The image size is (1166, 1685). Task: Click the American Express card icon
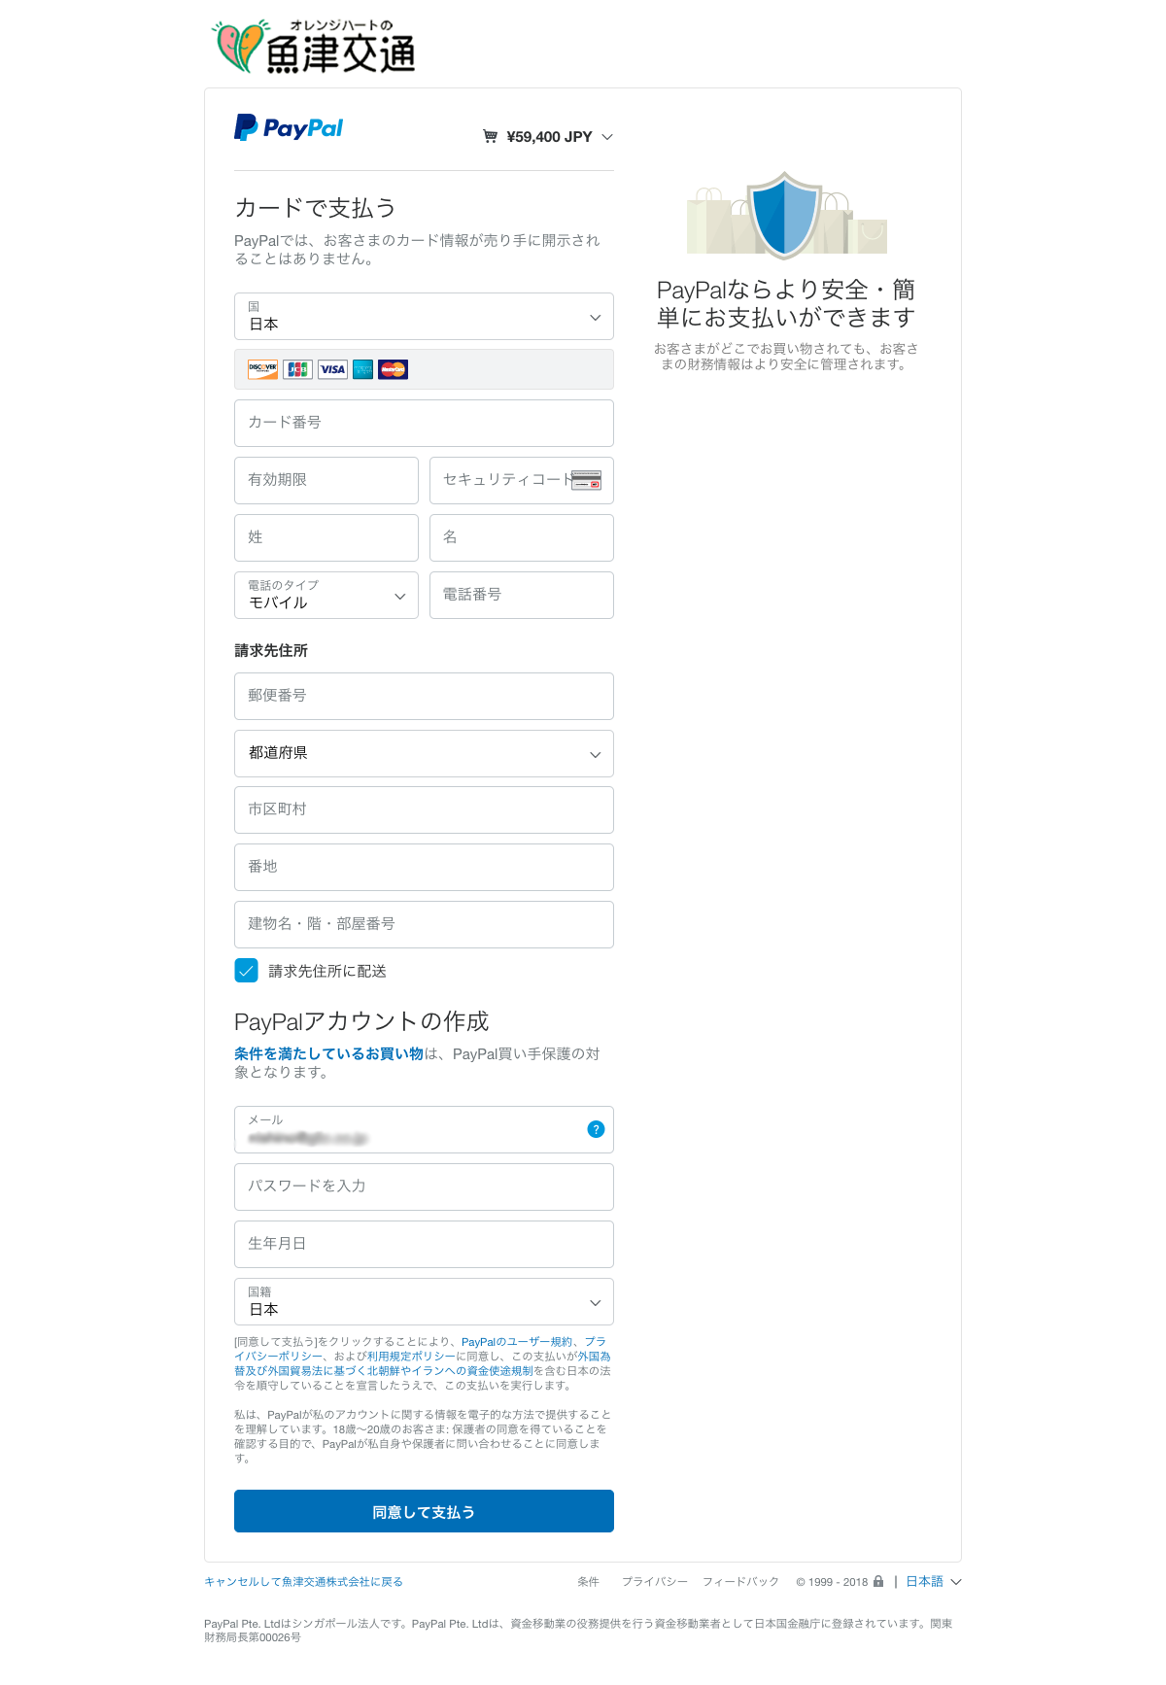(x=362, y=369)
